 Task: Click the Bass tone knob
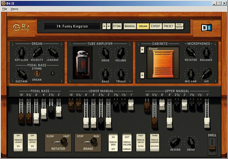pyautogui.click(x=105, y=74)
